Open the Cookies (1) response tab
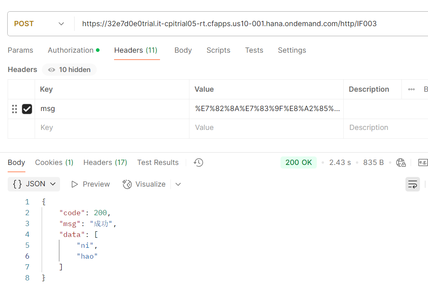 (54, 162)
